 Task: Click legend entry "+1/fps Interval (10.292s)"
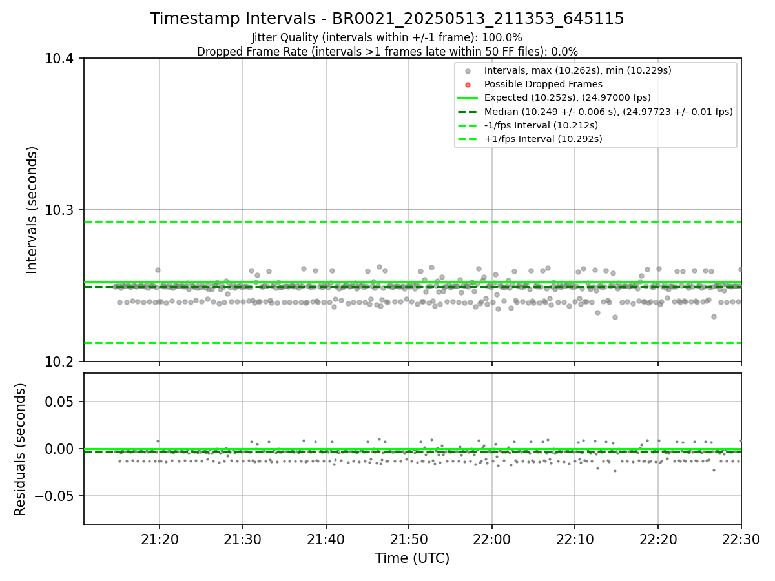pos(543,139)
